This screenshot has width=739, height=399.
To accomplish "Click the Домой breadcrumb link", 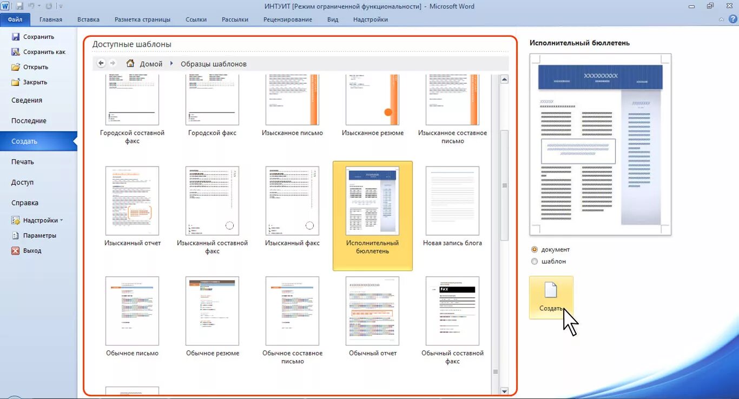I will pos(151,64).
